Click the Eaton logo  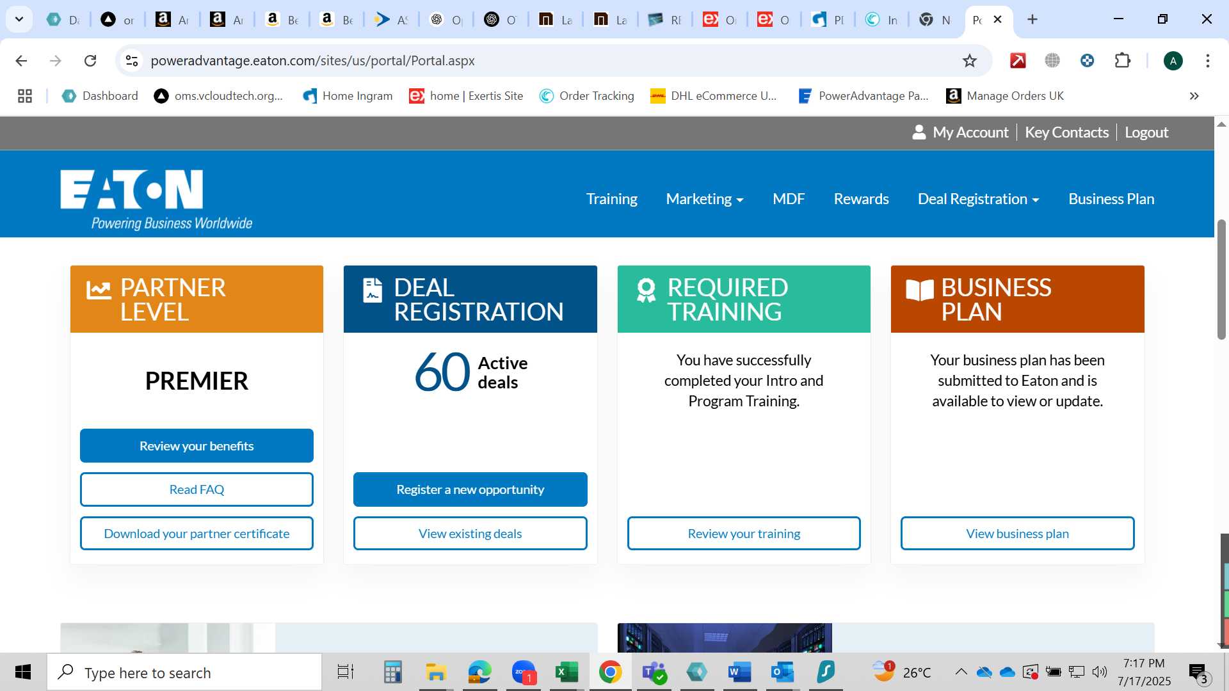click(x=156, y=199)
